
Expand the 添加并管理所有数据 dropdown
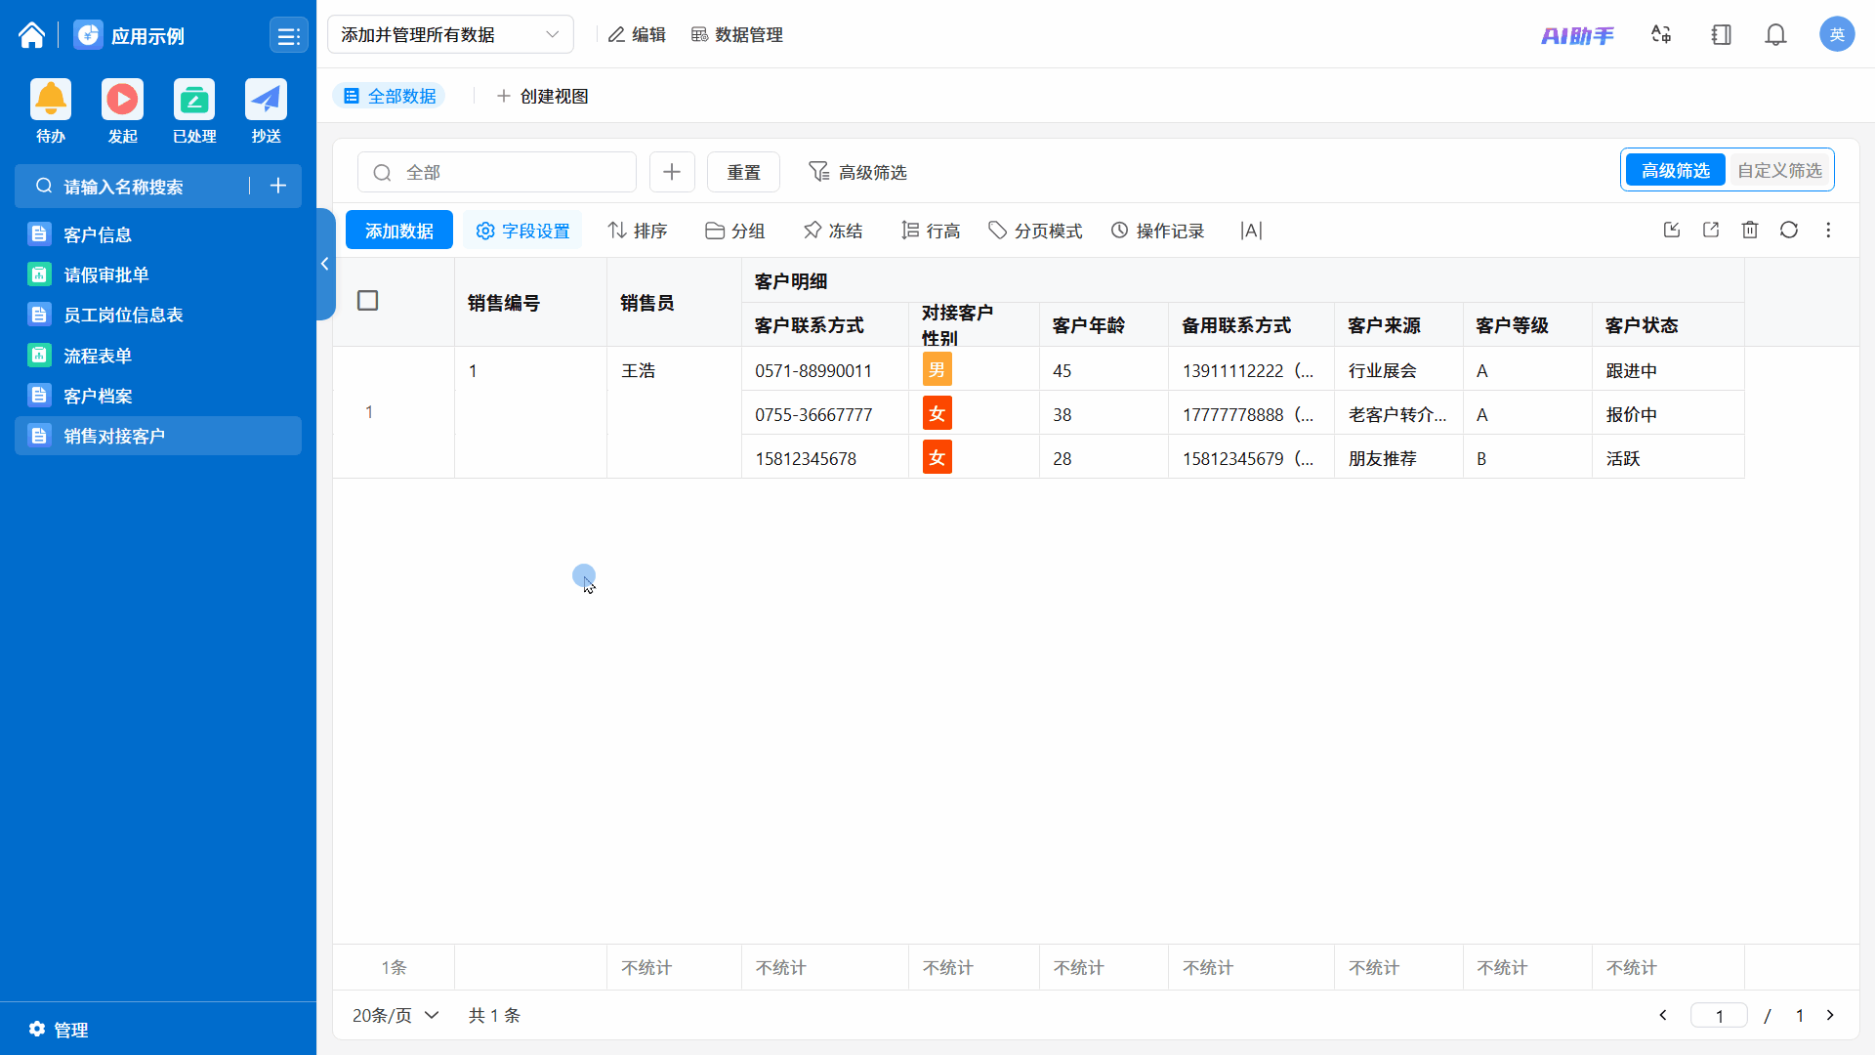450,34
